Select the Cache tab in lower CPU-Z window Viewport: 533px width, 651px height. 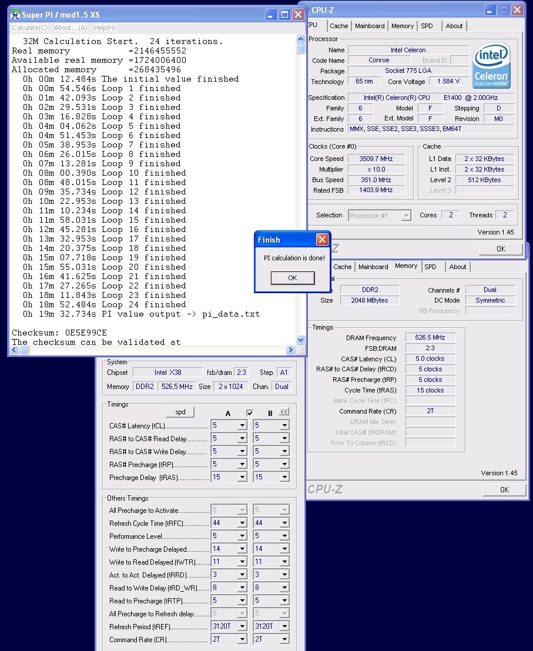342,267
